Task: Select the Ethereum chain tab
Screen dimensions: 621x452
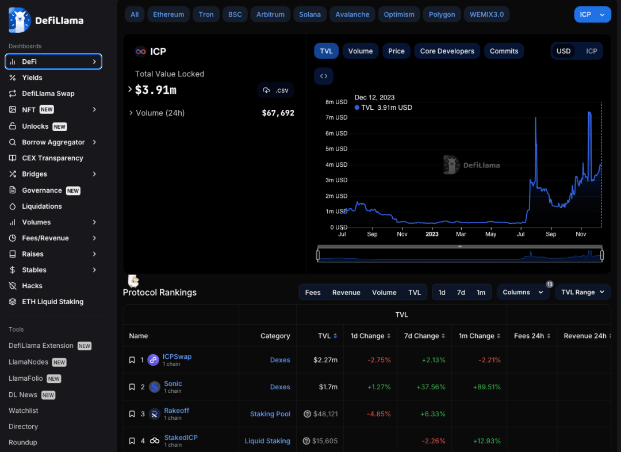Action: pyautogui.click(x=168, y=14)
